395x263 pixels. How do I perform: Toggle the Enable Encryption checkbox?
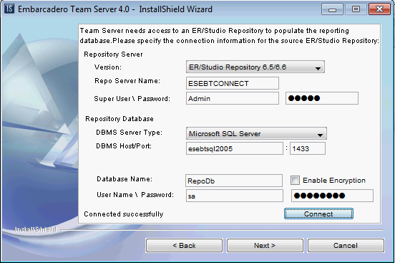295,180
